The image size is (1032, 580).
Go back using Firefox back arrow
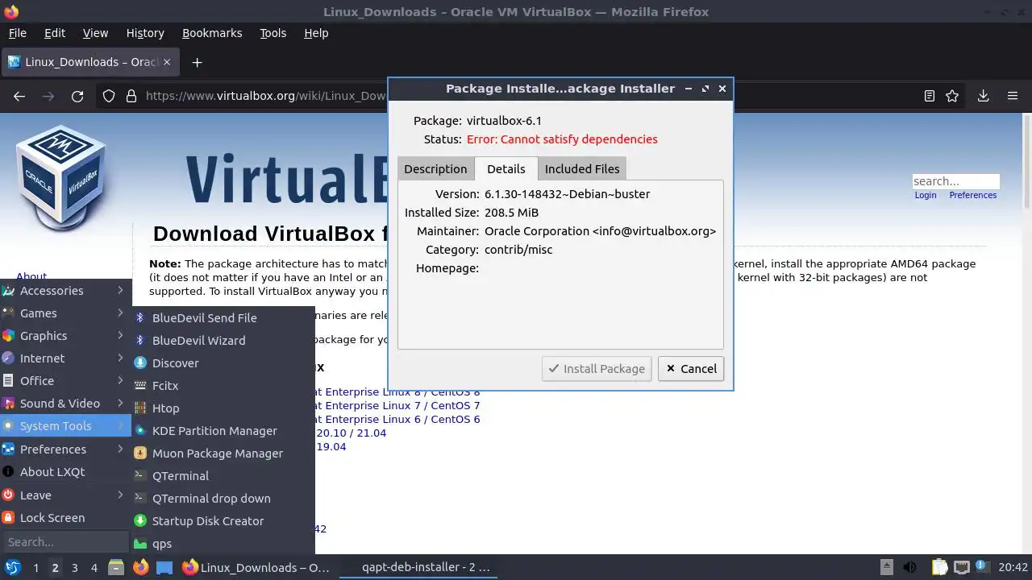(x=19, y=96)
